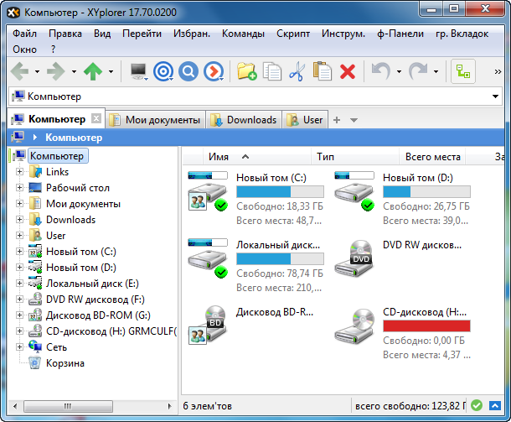Select Локальный диск (E:) in tree
This screenshot has width=511, height=422.
(x=92, y=284)
